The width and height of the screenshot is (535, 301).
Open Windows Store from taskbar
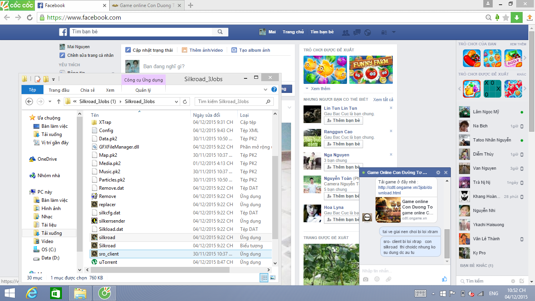56,293
